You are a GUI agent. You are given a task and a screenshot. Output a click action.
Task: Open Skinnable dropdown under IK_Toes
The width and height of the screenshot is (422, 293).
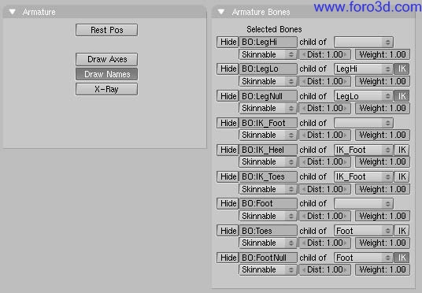click(268, 189)
